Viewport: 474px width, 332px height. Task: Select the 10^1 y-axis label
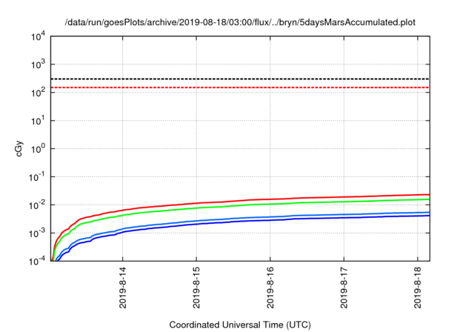[38, 121]
